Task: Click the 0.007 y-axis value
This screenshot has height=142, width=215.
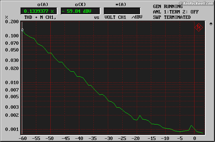Action: pos(12,90)
